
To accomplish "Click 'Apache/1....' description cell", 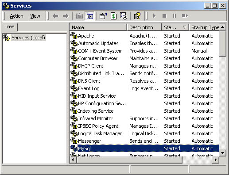I will [x=143, y=36].
